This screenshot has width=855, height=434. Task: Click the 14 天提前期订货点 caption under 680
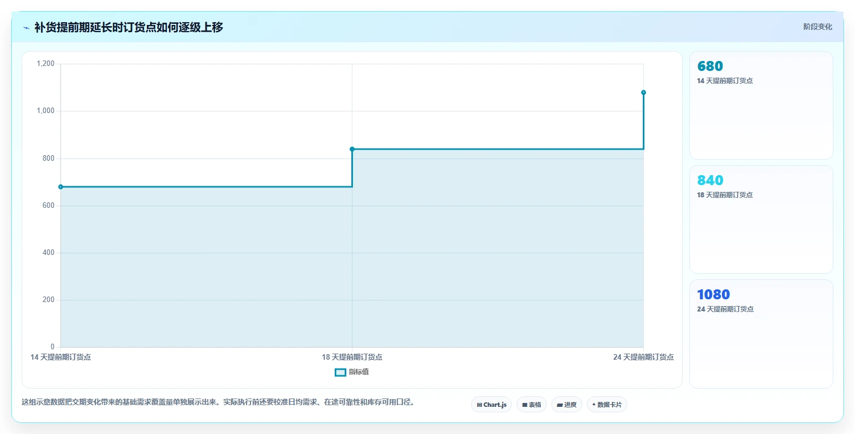click(x=725, y=81)
